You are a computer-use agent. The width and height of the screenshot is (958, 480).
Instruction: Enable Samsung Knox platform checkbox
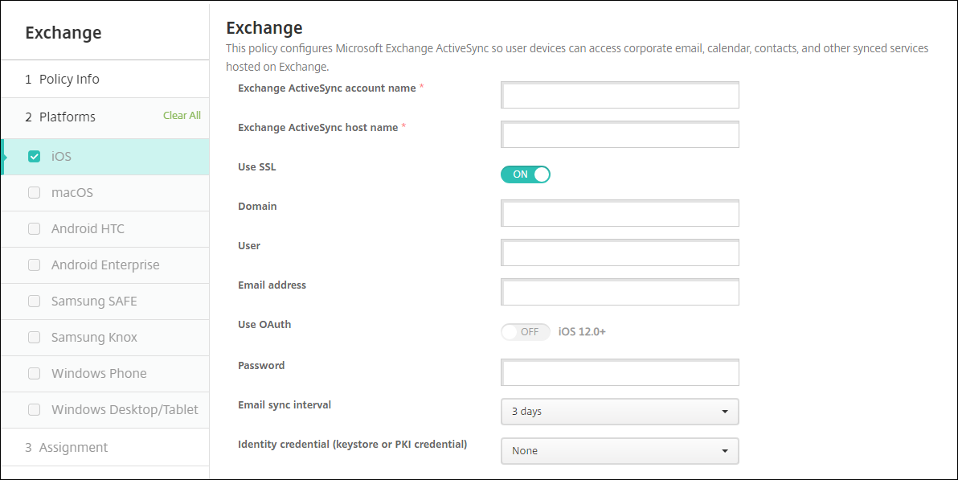point(35,338)
